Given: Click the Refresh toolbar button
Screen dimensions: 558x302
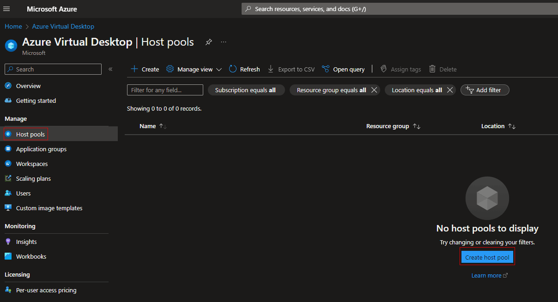Looking at the screenshot, I should [x=244, y=69].
